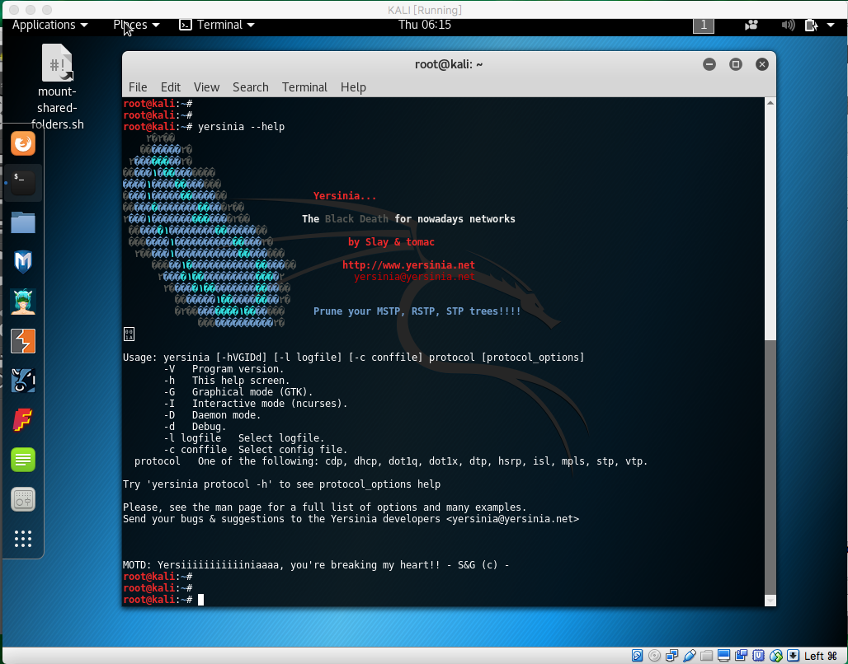Open the green Leafpad notes icon
This screenshot has width=848, height=664.
[23, 460]
